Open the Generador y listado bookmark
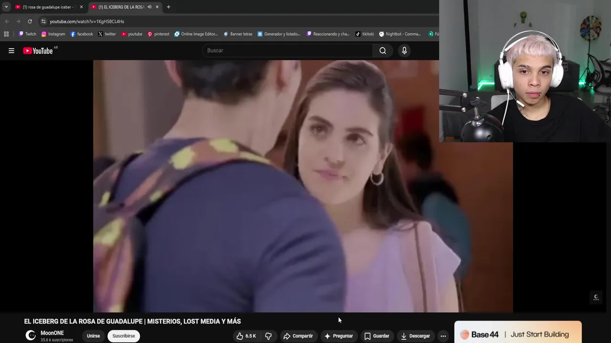611x343 pixels. point(279,34)
